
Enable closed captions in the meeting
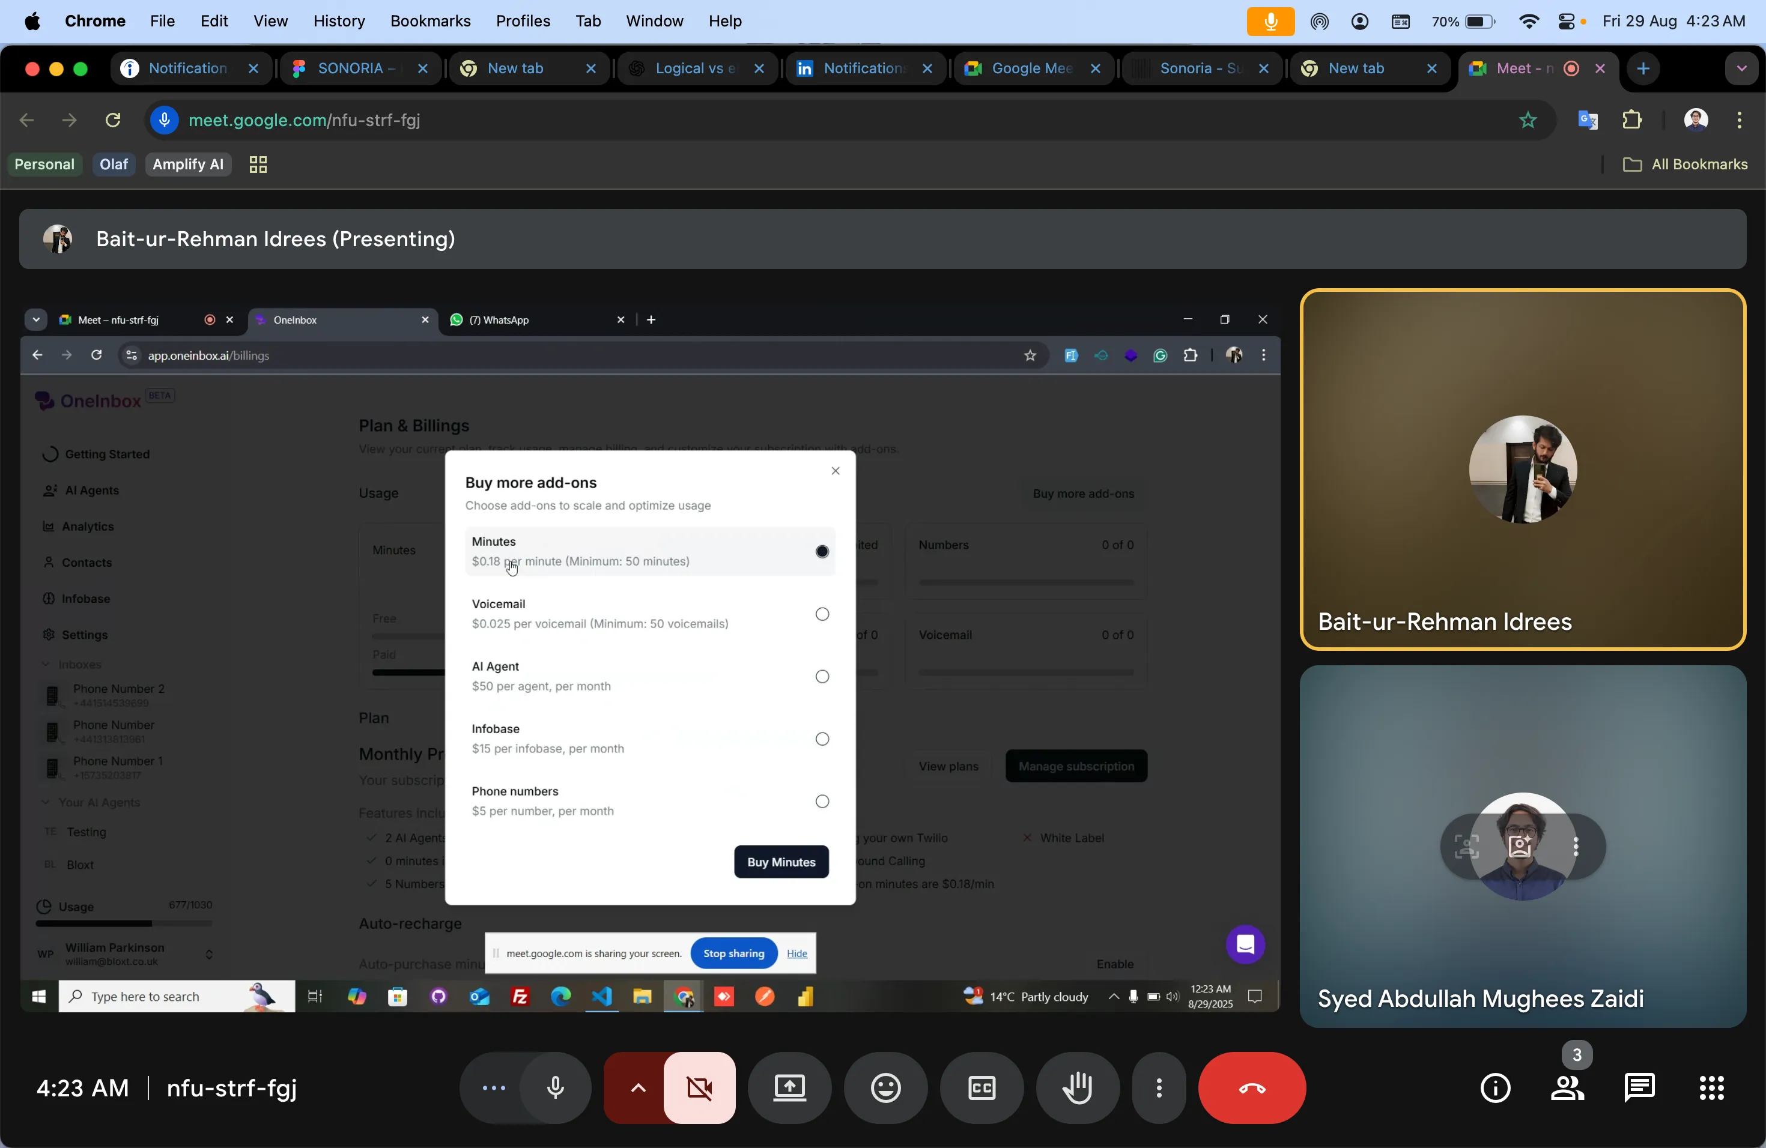click(x=981, y=1089)
